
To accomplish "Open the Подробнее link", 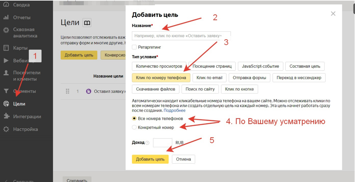I will (175, 110).
